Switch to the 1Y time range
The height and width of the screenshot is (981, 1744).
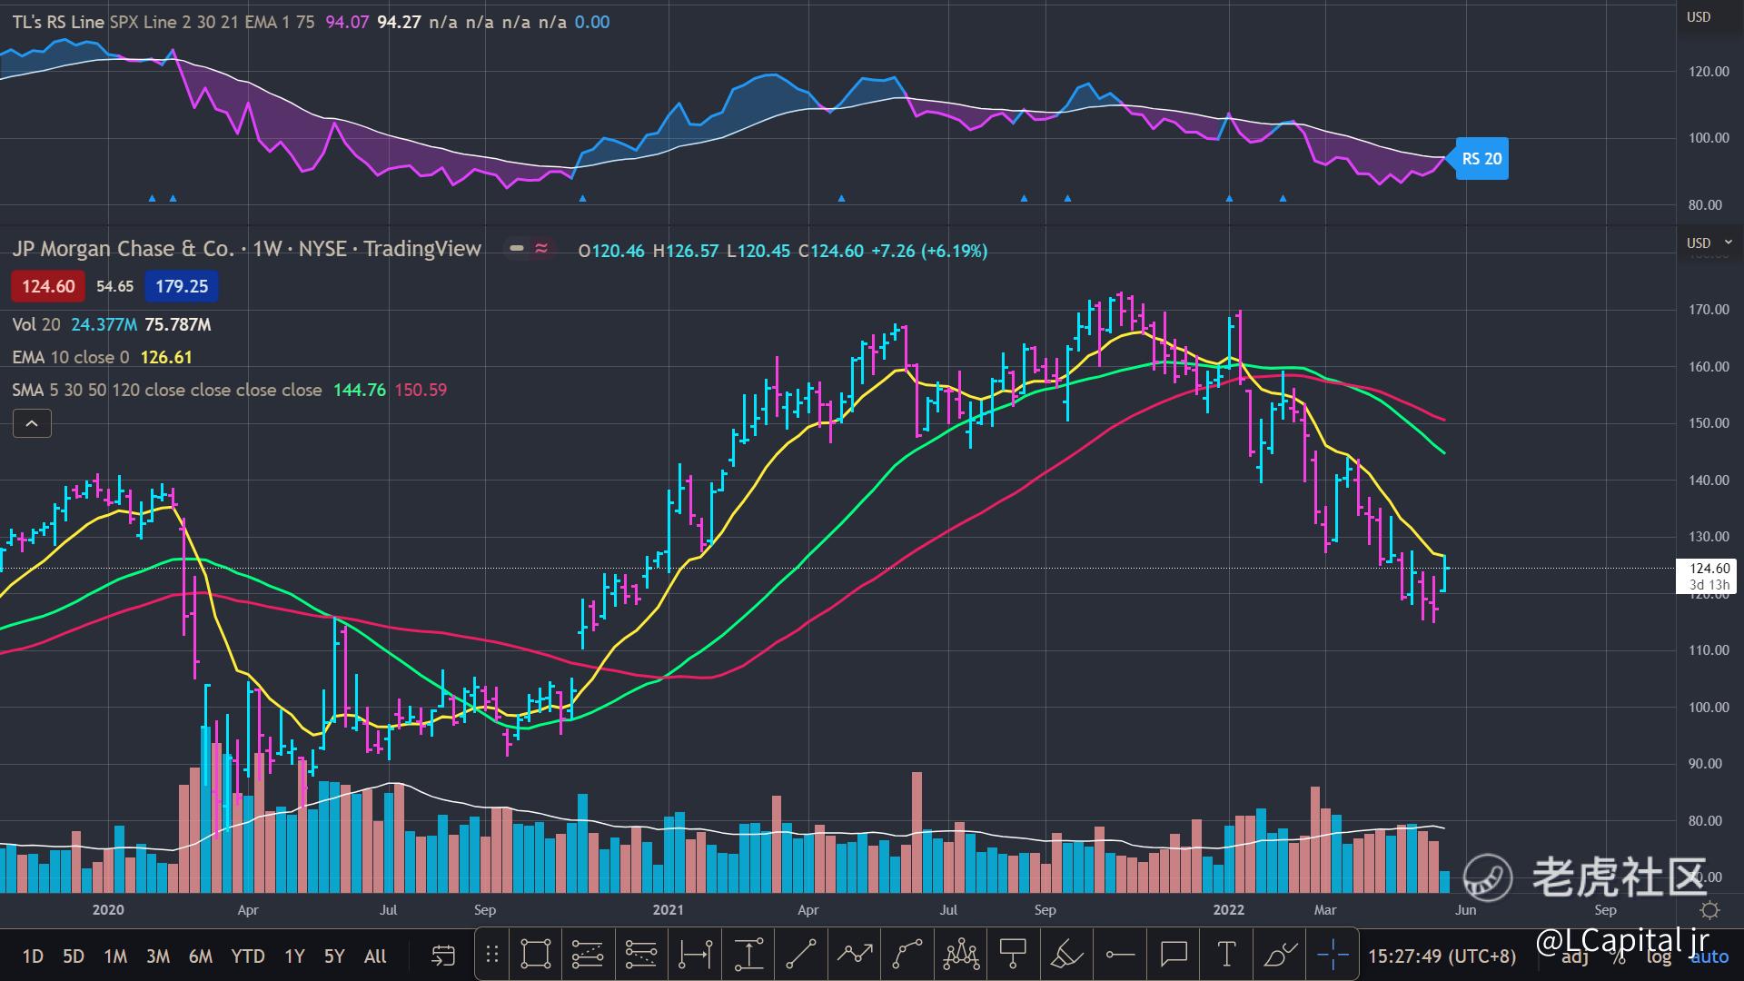[x=294, y=956]
